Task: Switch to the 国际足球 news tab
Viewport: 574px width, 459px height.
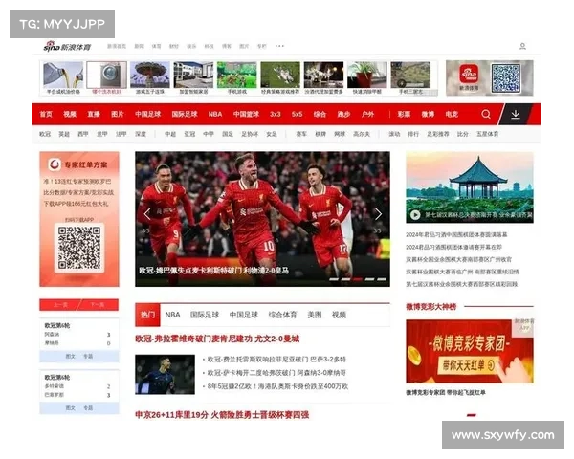Action: [x=205, y=315]
